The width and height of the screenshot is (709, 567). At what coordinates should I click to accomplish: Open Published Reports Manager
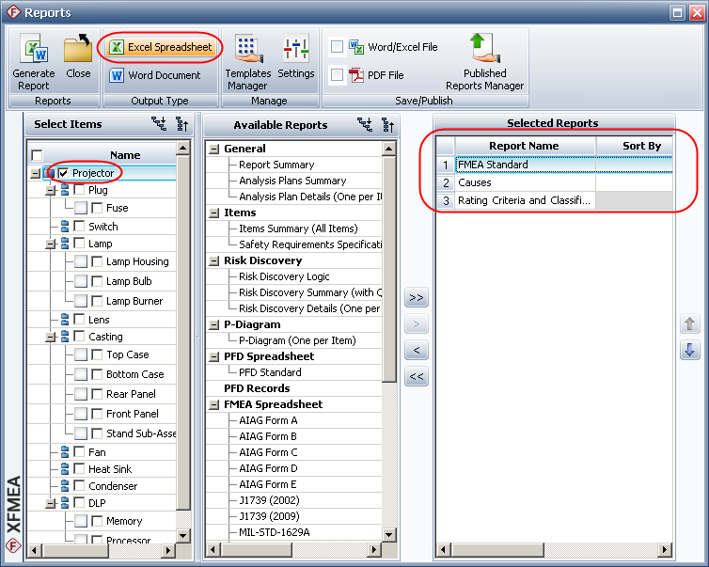[484, 51]
